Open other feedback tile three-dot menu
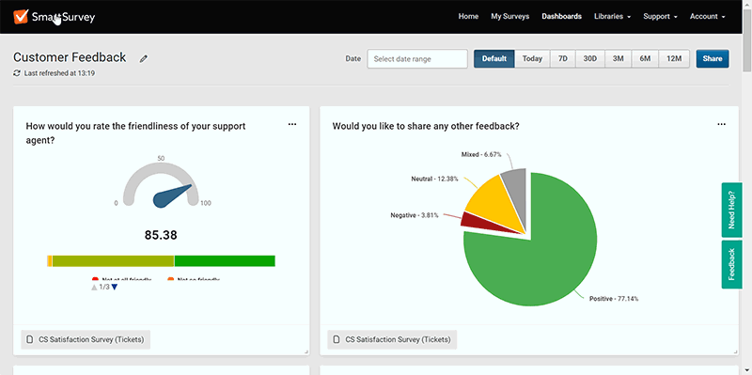Image resolution: width=752 pixels, height=375 pixels. coord(721,124)
